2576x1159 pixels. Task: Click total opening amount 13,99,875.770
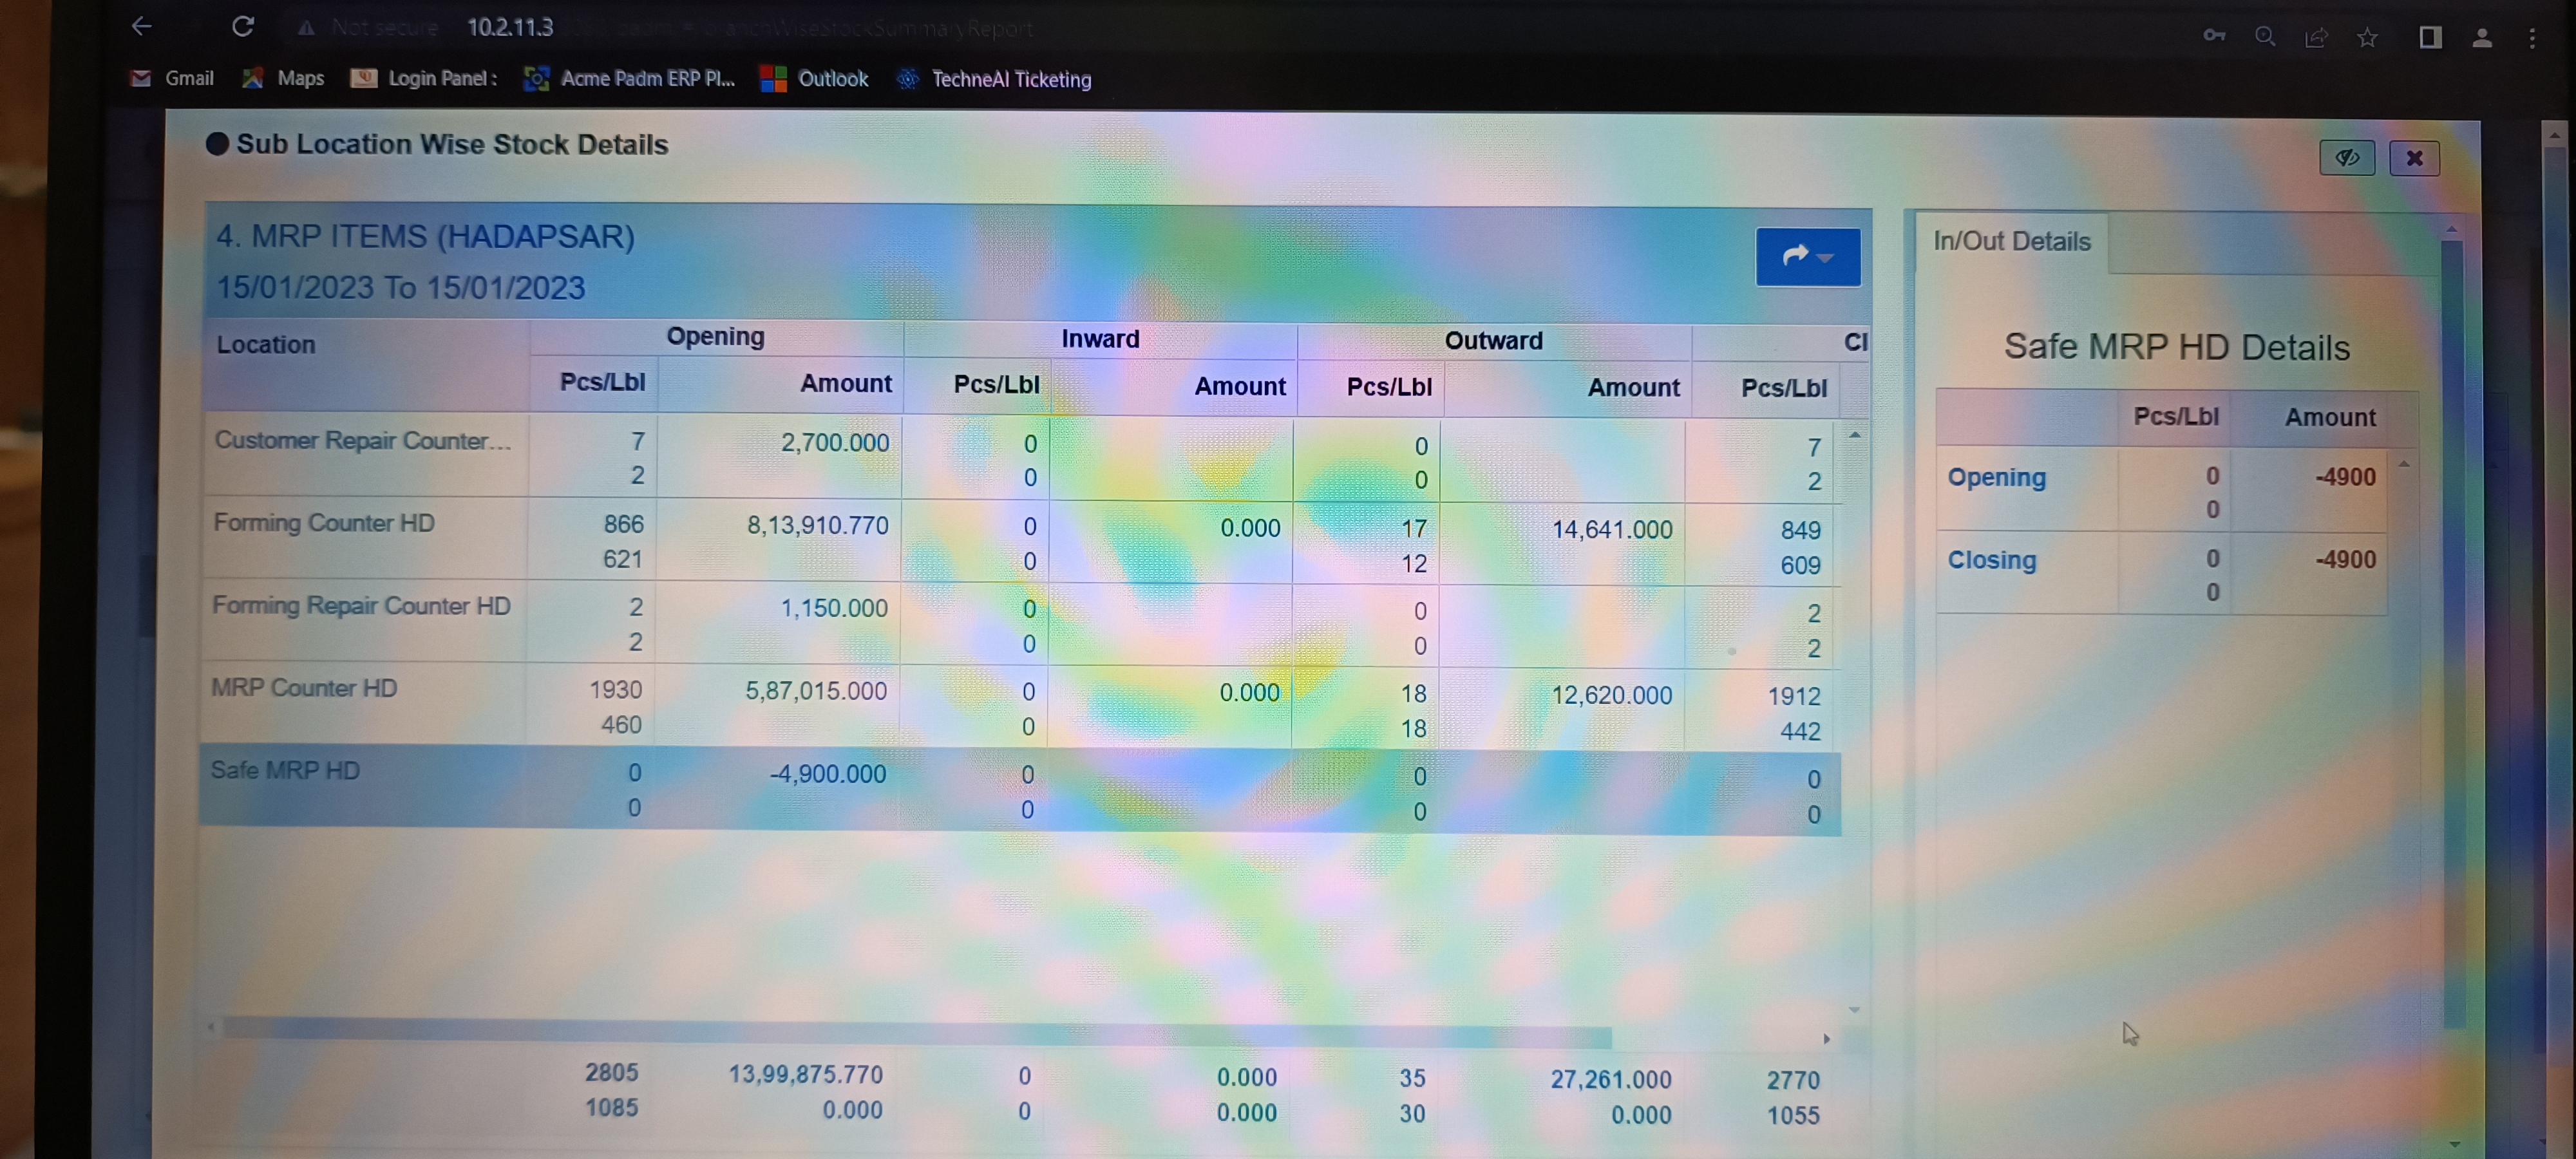pos(805,1074)
